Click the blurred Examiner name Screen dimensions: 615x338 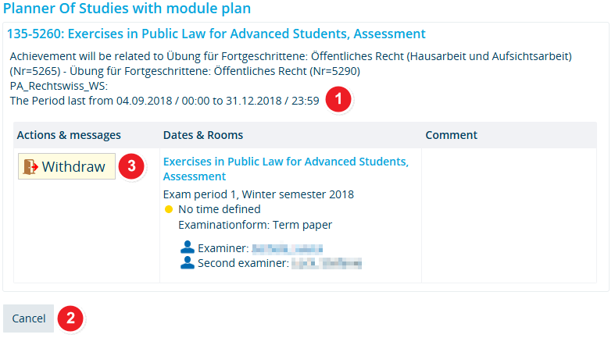pos(287,249)
